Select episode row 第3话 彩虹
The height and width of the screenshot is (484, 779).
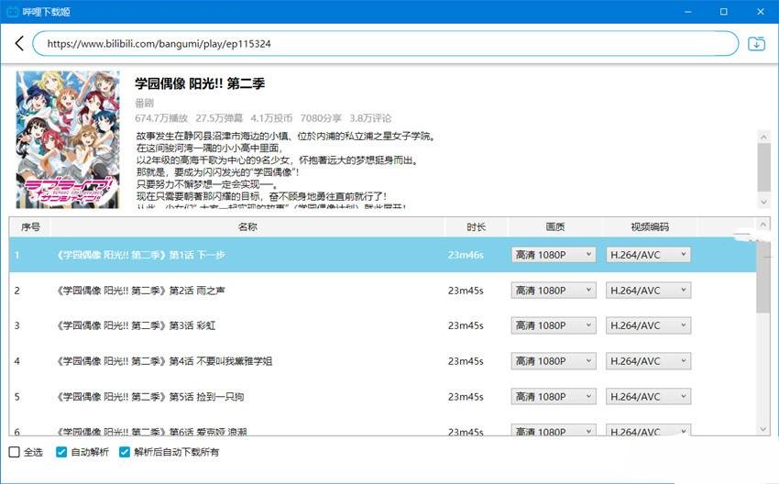pos(382,325)
